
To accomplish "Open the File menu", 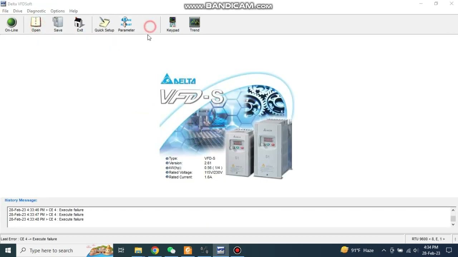I will pos(5,11).
